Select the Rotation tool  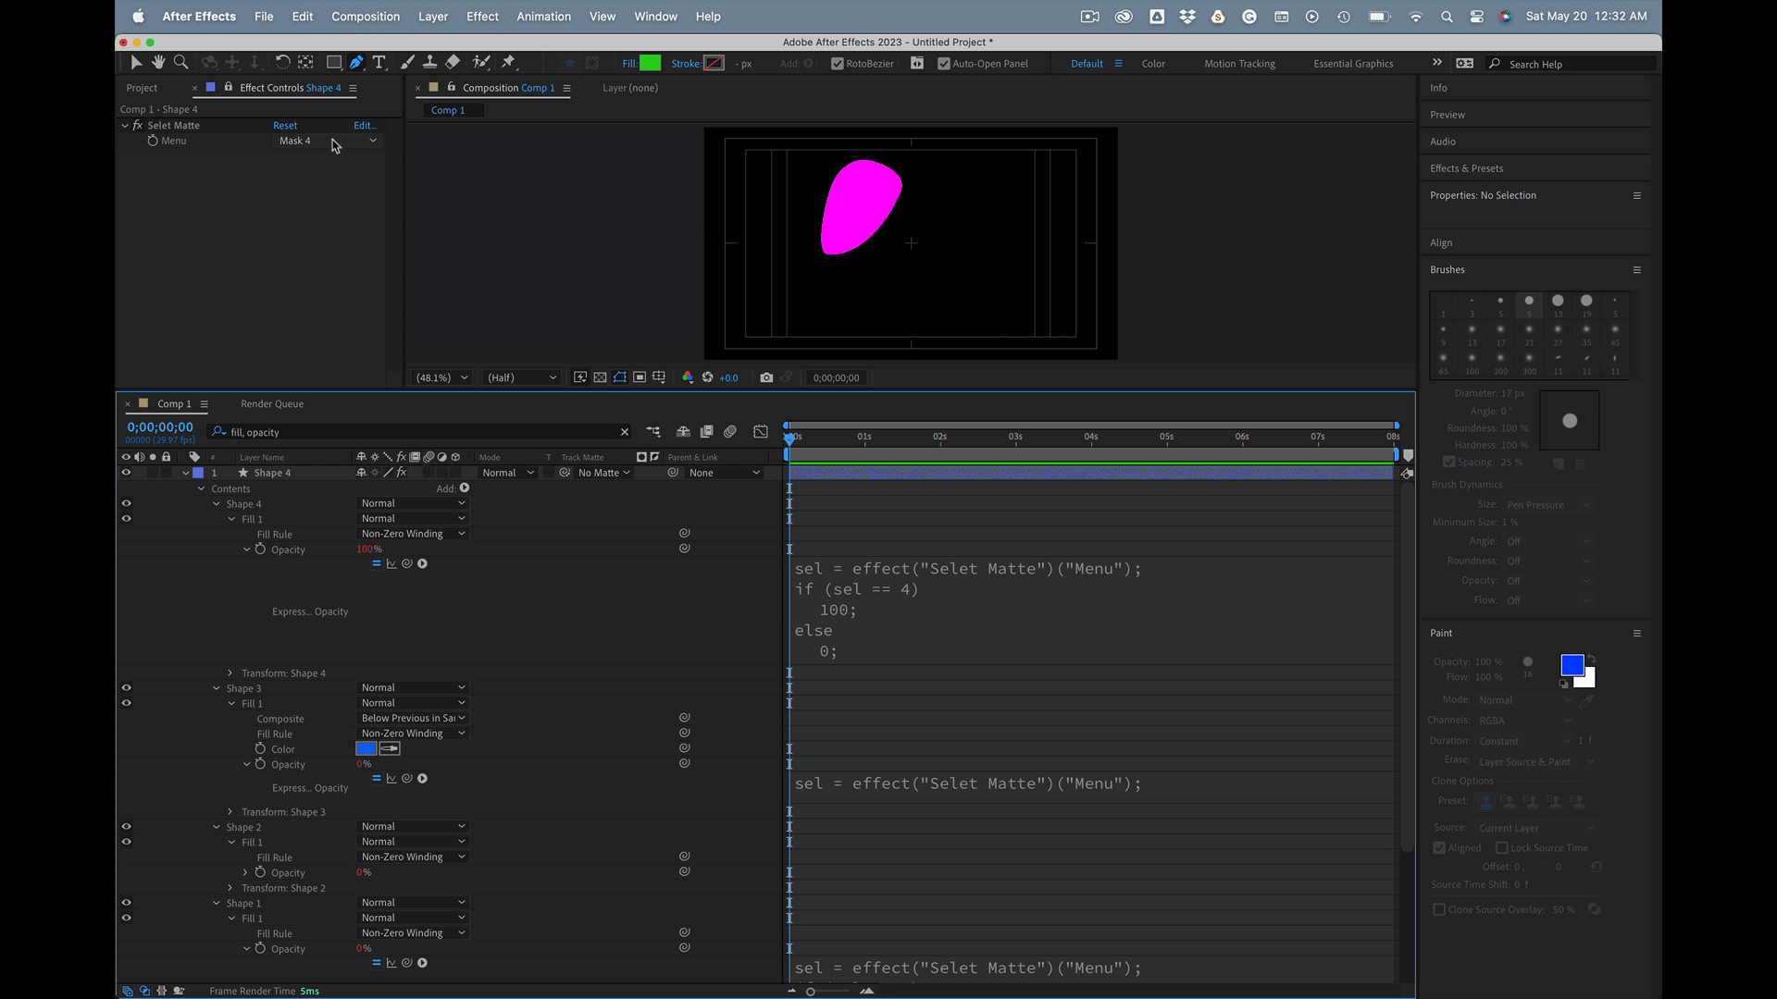click(x=282, y=62)
